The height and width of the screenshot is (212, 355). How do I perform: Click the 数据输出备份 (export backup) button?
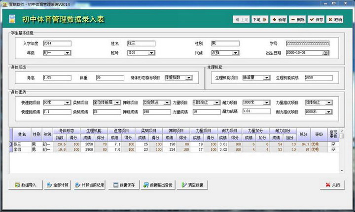[158, 184]
